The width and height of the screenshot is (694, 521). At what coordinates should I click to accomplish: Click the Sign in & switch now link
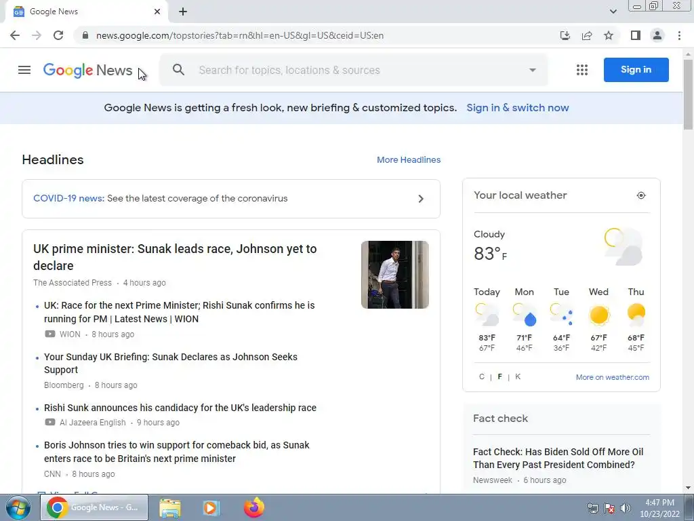[x=517, y=108]
